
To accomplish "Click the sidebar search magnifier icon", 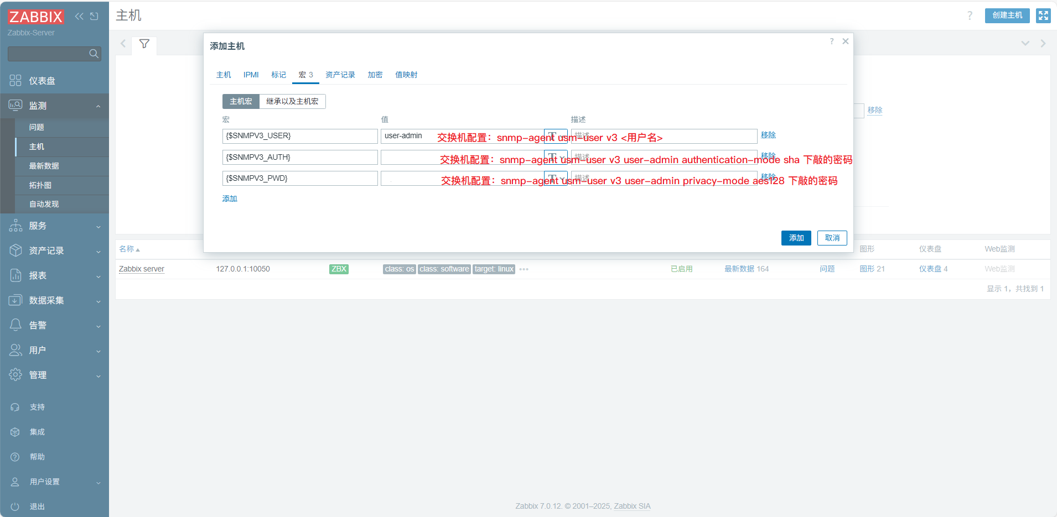I will 94,54.
